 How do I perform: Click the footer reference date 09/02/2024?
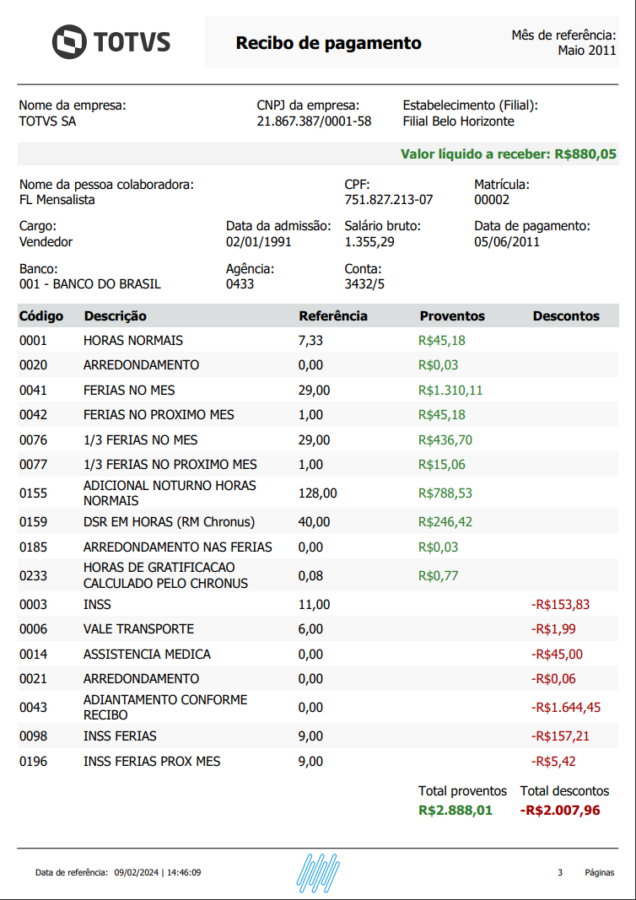point(137,873)
